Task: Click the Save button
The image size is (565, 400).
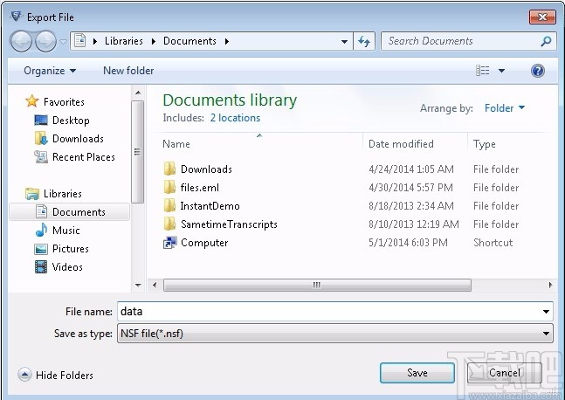Action: point(417,373)
